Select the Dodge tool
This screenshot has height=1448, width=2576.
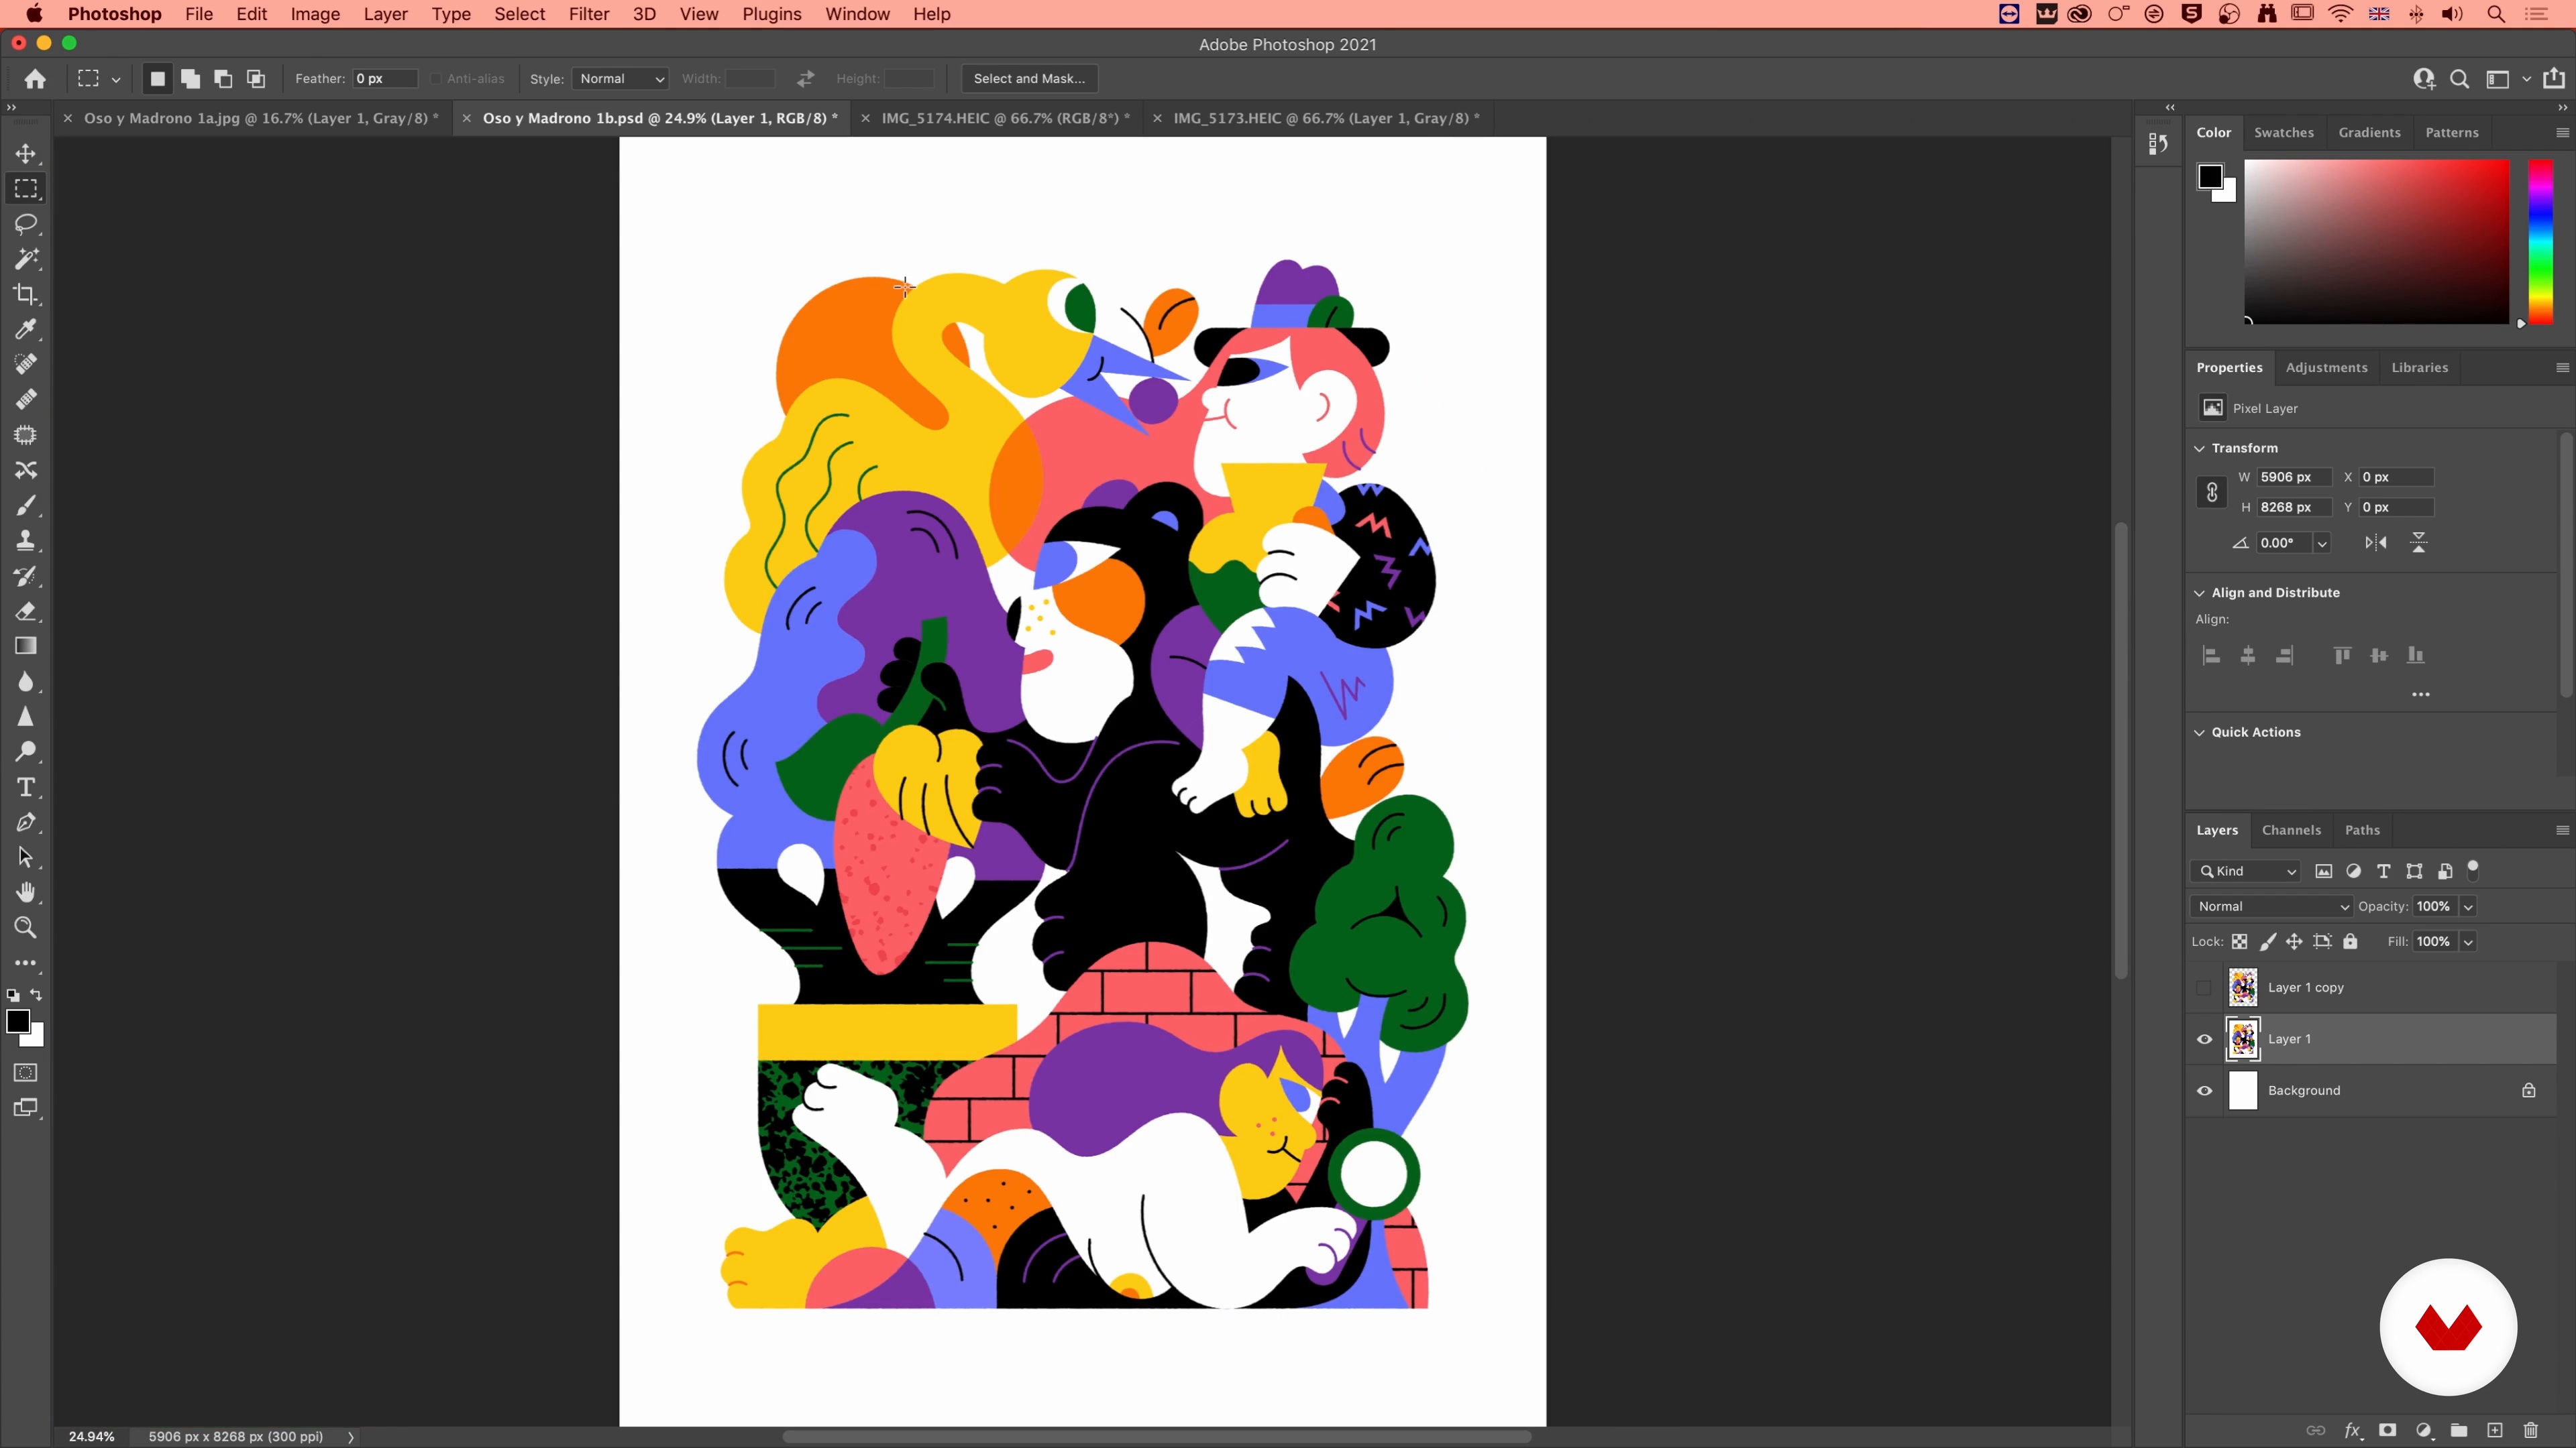26,751
